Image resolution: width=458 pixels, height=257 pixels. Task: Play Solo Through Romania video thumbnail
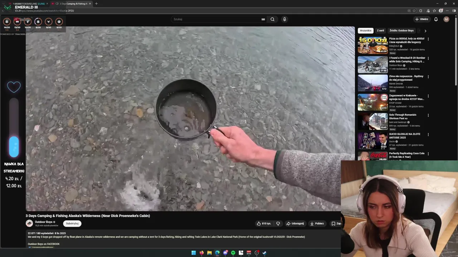tap(372, 121)
